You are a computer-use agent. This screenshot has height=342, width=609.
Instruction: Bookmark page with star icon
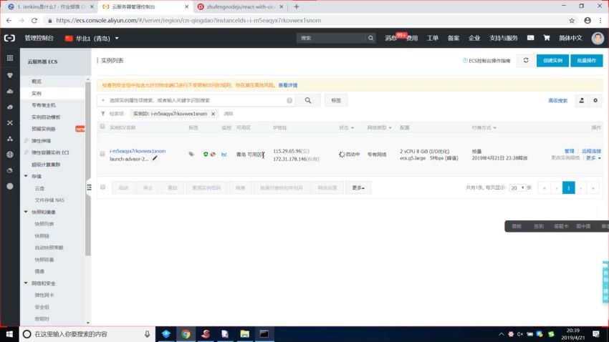click(572, 21)
